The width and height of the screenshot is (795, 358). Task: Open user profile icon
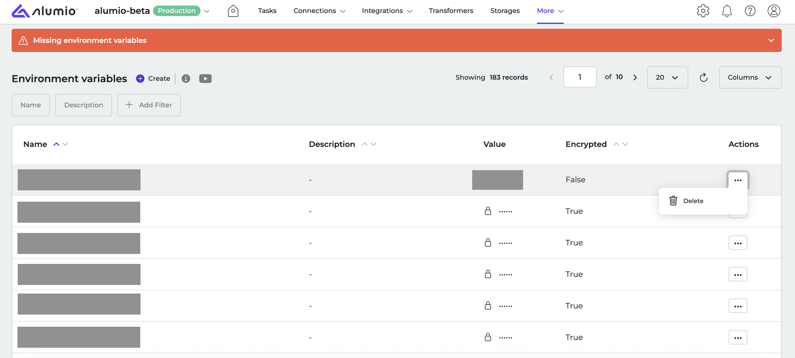[x=773, y=11]
